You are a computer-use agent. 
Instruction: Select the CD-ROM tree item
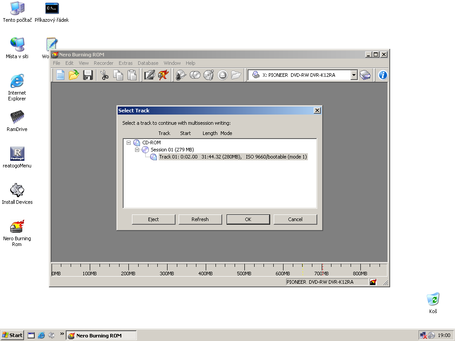pos(151,143)
